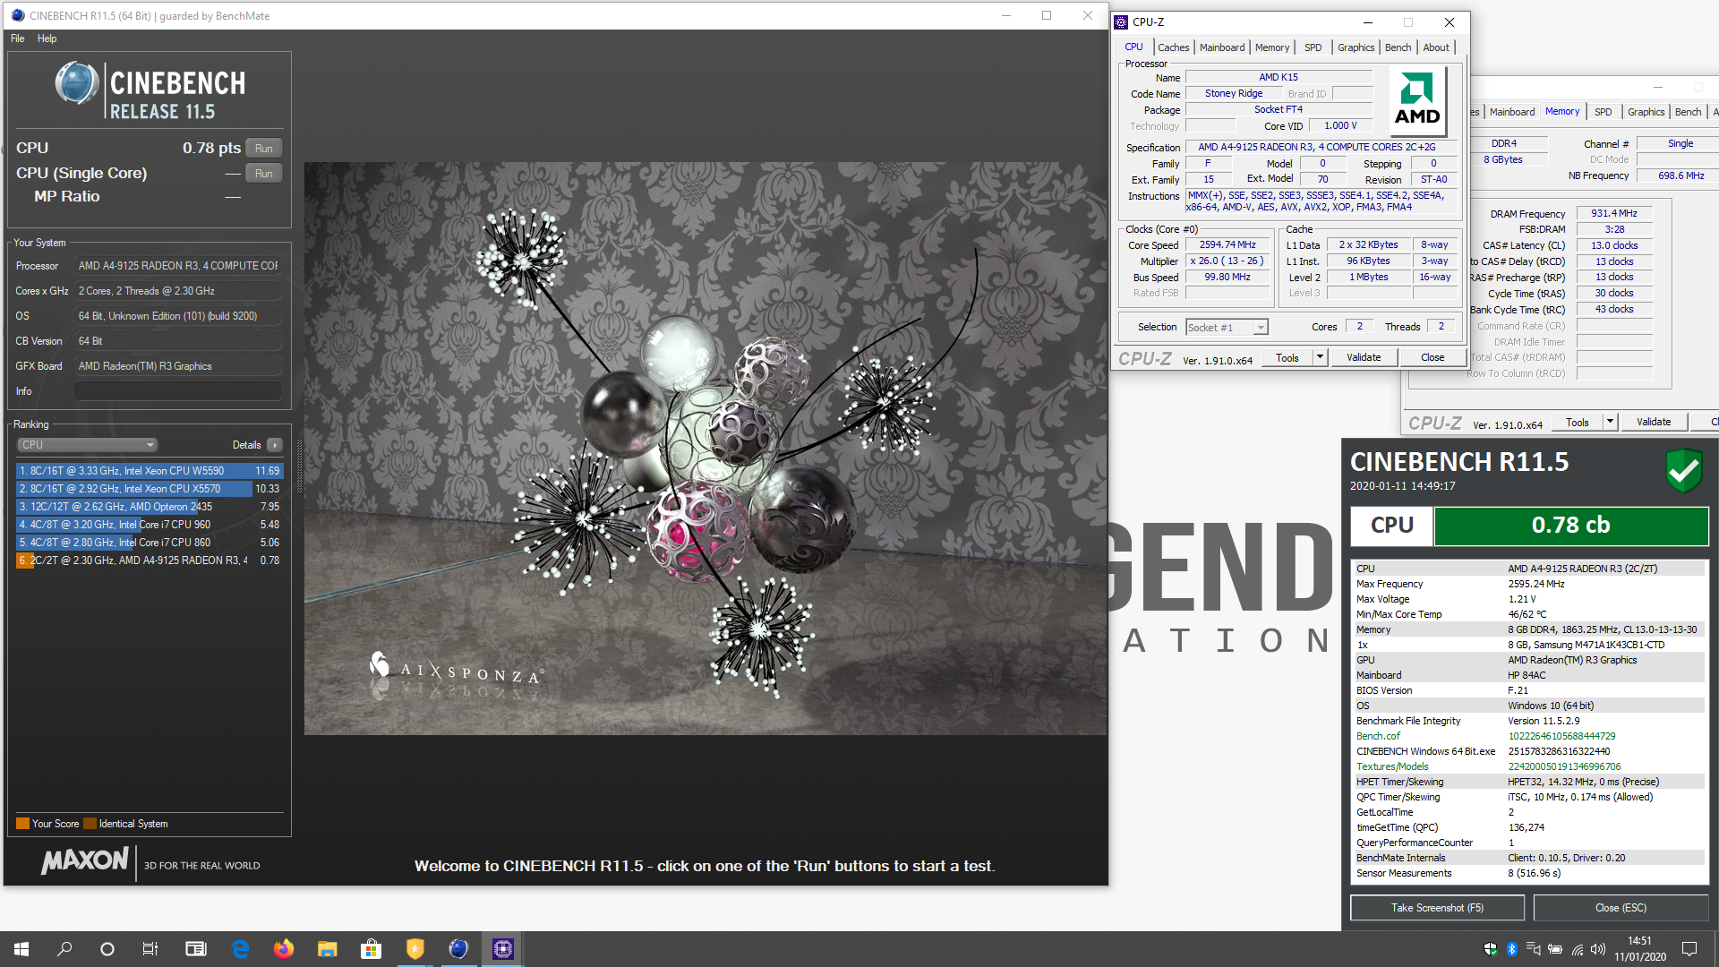
Task: Select the CPU tab in front CPU-Z
Action: tap(1133, 47)
